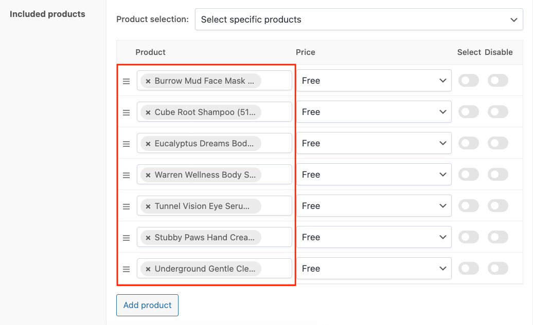Toggle Disable switch for Underground Gentle Cleanser row
The width and height of the screenshot is (533, 325).
tap(498, 269)
